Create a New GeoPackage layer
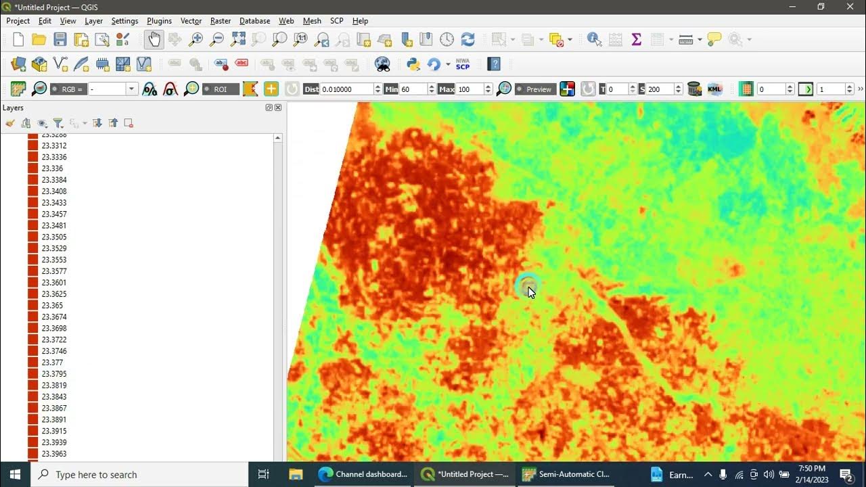 click(x=39, y=64)
